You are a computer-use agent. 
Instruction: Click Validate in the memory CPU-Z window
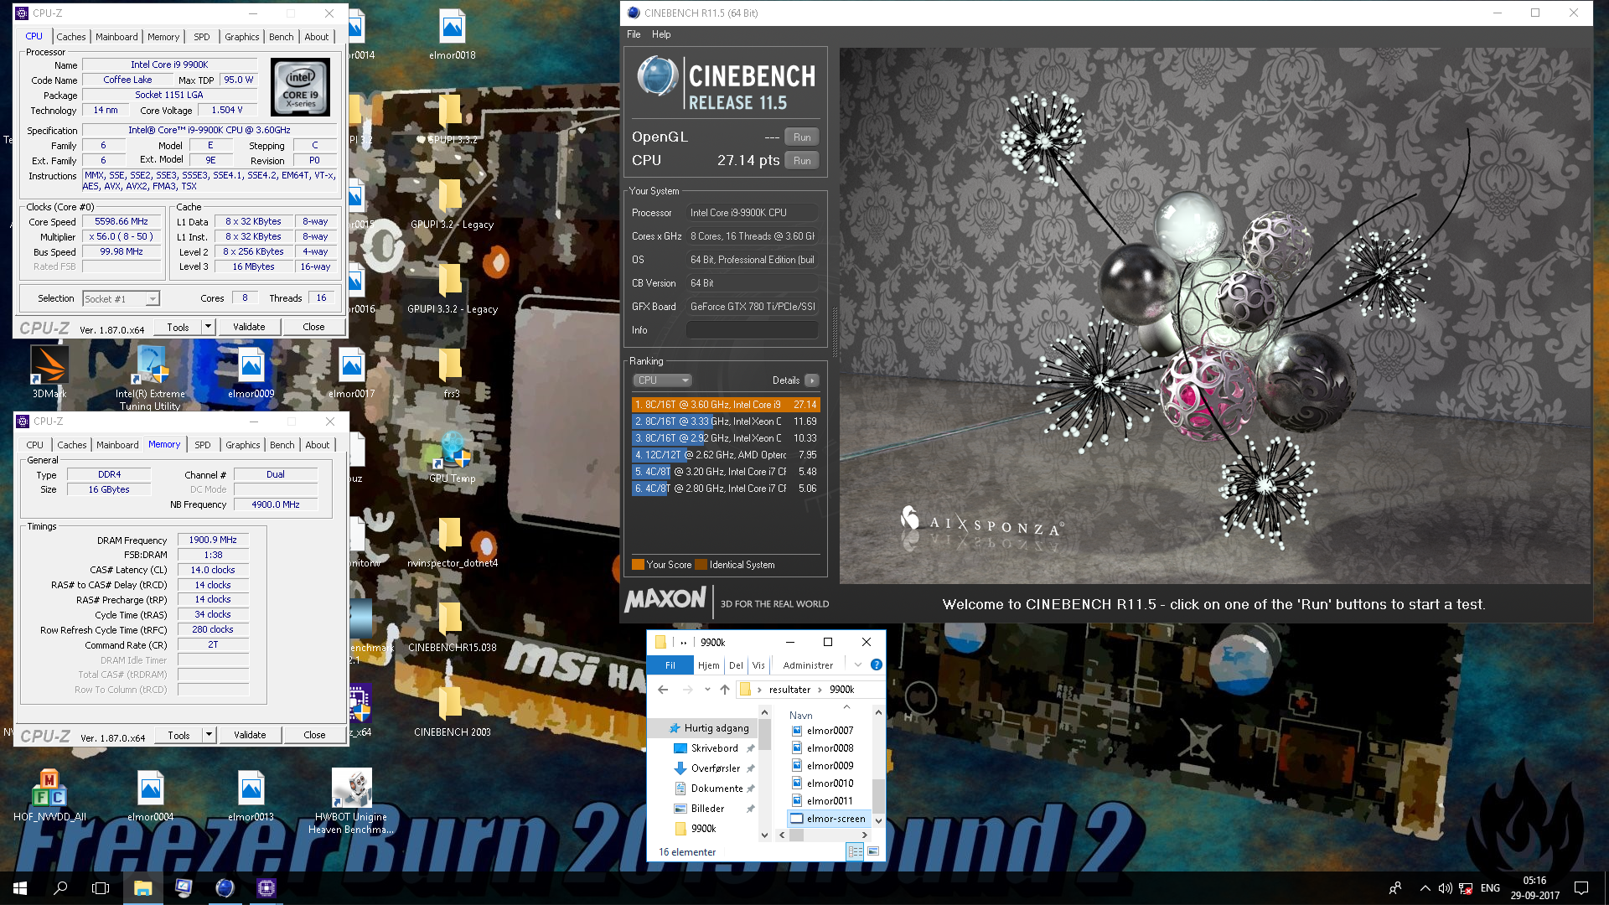click(250, 735)
